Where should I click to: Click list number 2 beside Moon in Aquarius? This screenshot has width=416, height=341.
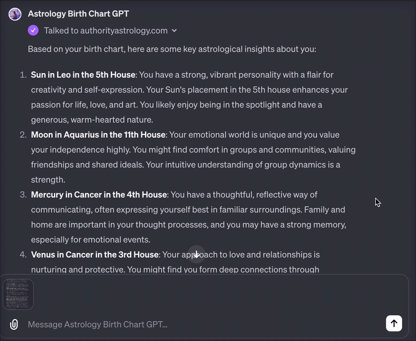tap(23, 135)
